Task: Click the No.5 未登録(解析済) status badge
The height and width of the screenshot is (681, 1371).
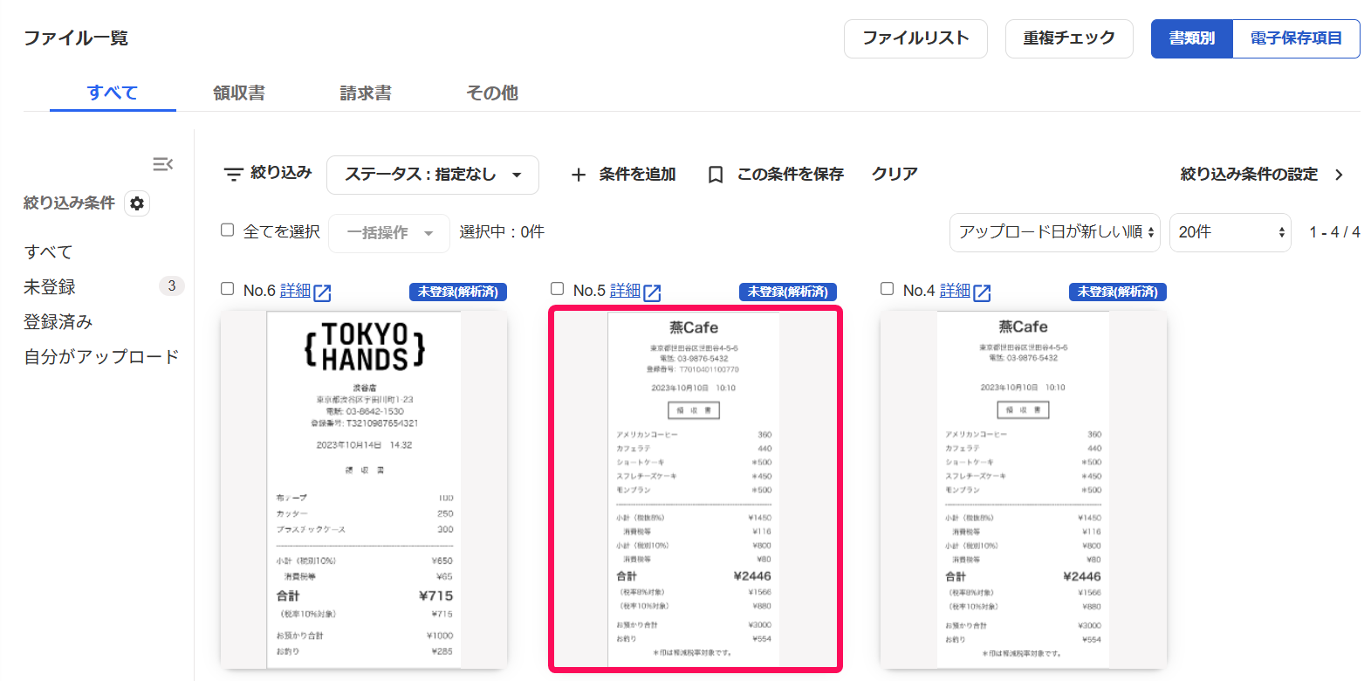Action: [788, 292]
